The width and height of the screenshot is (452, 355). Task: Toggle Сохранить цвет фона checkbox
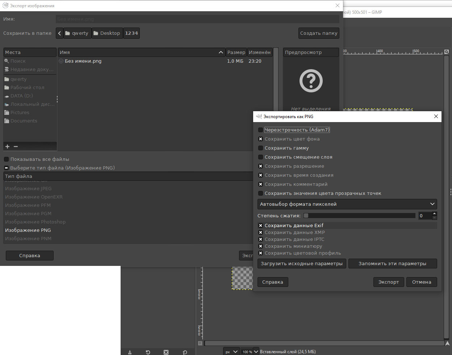pos(260,139)
